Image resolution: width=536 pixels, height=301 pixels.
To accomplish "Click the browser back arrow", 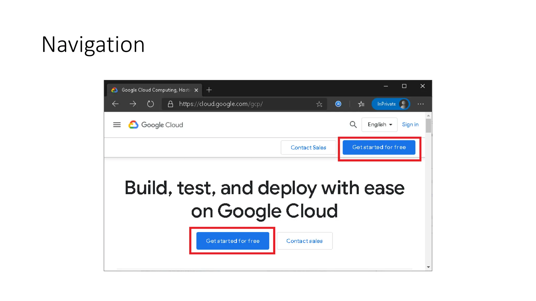I will point(115,104).
